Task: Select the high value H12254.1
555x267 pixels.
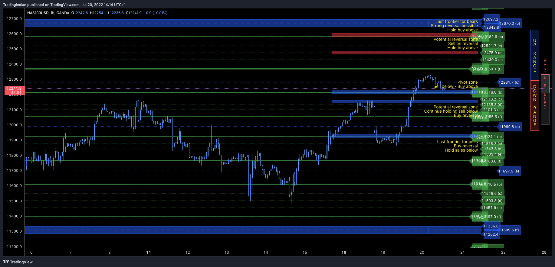Action: (98, 13)
